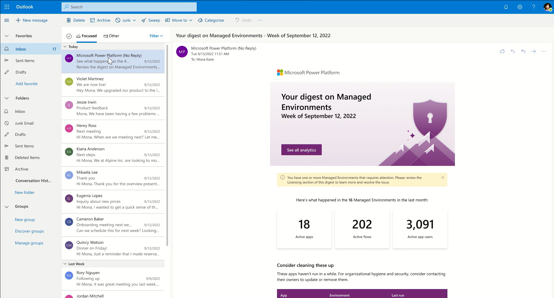Open the Junk dropdown arrow

[x=134, y=20]
